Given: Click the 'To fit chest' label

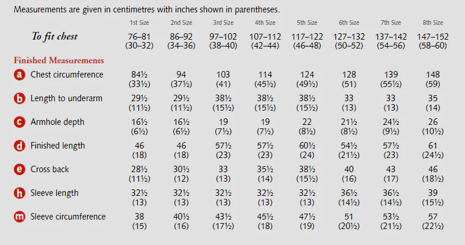Looking at the screenshot, I should (x=54, y=37).
